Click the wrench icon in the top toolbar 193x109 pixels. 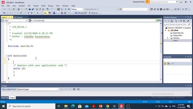tap(155, 9)
